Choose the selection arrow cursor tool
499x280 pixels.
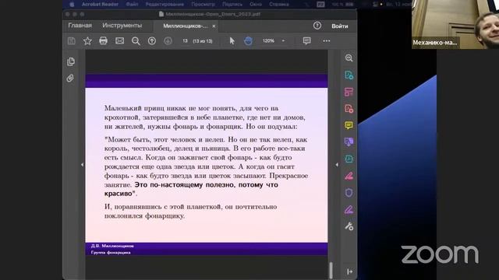click(x=232, y=40)
